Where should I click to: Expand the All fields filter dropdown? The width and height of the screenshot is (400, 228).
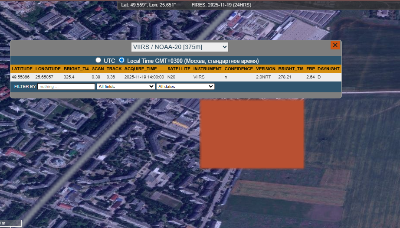126,87
